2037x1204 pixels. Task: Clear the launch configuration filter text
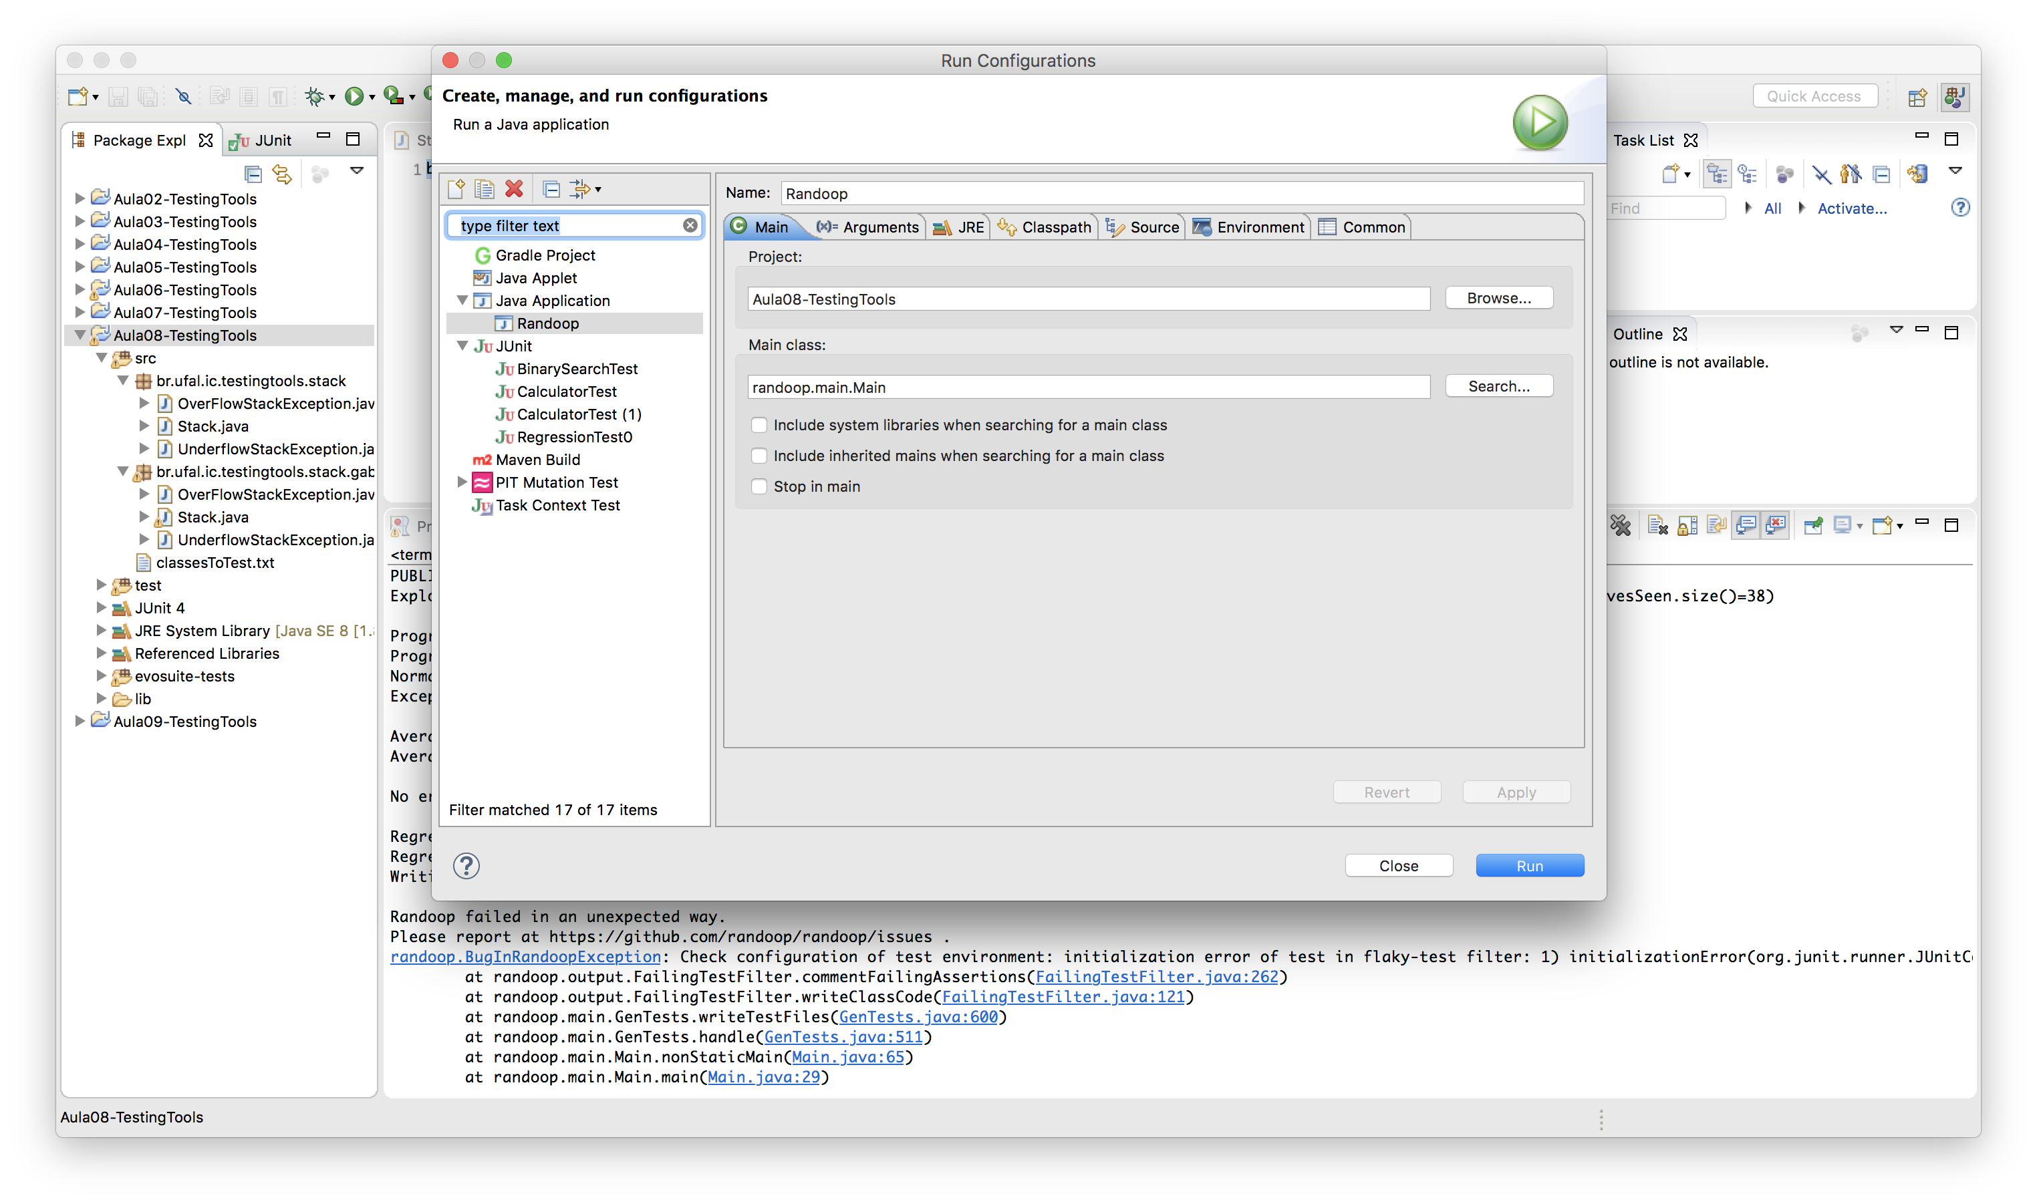coord(689,226)
